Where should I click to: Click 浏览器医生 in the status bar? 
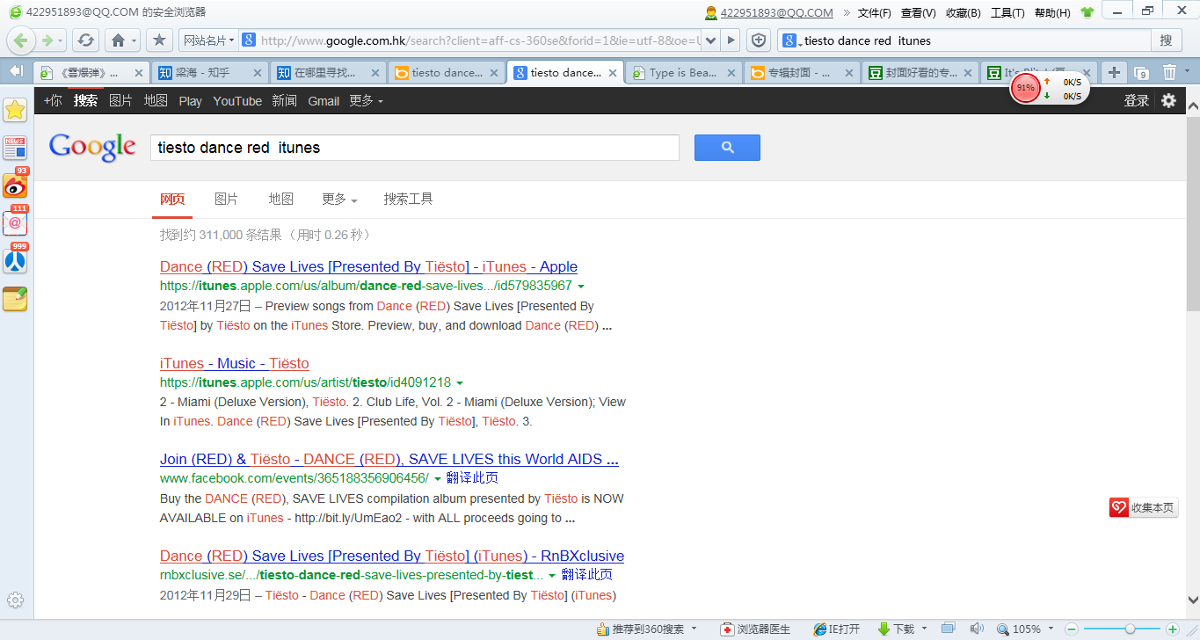755,629
